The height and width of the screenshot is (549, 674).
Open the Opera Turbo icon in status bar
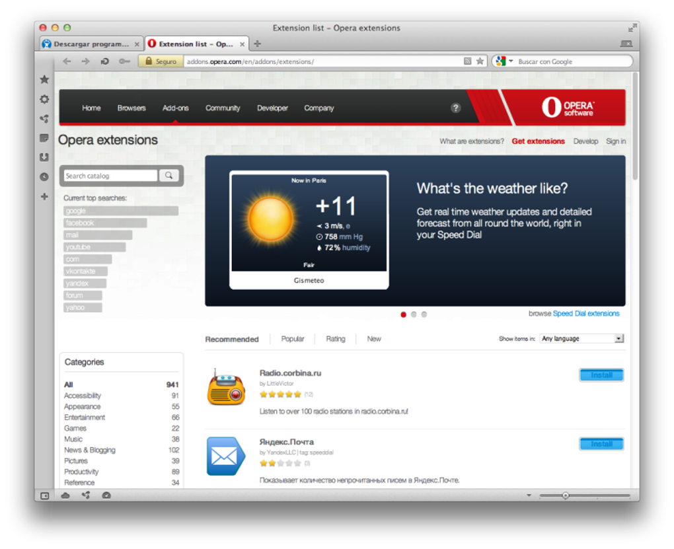[x=106, y=495]
